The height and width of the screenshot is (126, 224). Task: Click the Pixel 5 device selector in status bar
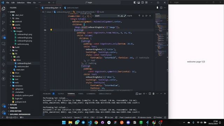point(127,118)
